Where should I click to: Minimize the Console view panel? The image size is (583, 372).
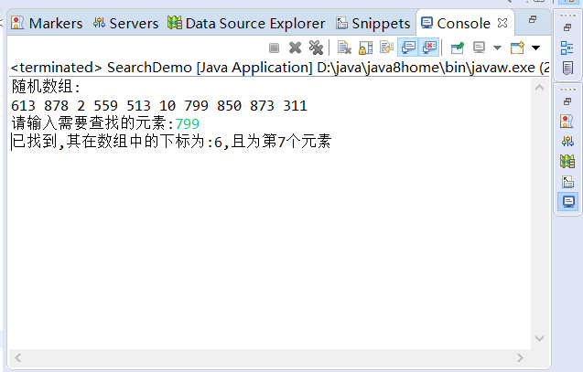(533, 19)
